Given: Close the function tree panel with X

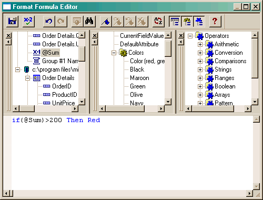Looking at the screenshot, I should (x=95, y=36).
